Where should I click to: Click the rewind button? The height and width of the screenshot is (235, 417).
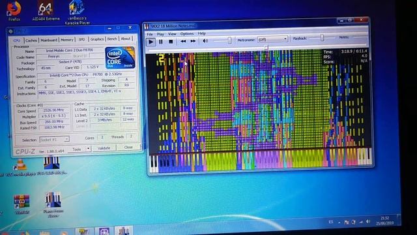click(183, 41)
